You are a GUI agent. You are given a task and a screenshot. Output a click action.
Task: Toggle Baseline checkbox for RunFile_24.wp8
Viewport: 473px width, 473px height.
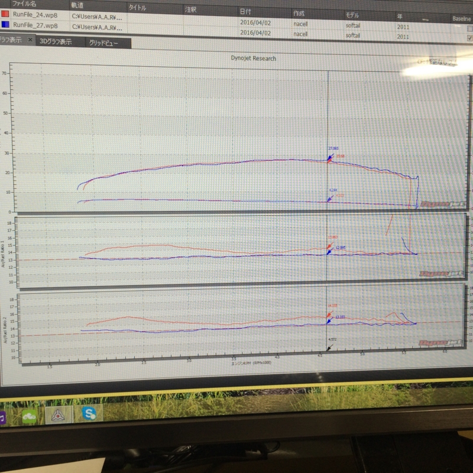[x=469, y=28]
